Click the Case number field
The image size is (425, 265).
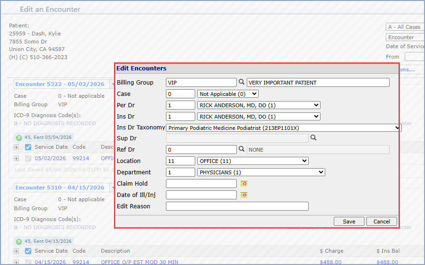180,94
